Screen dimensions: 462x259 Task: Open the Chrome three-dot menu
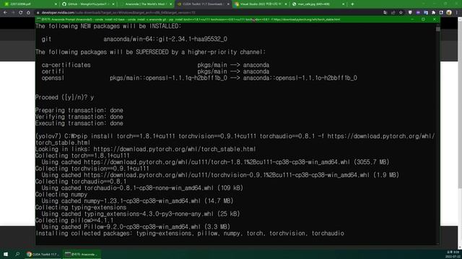click(457, 13)
